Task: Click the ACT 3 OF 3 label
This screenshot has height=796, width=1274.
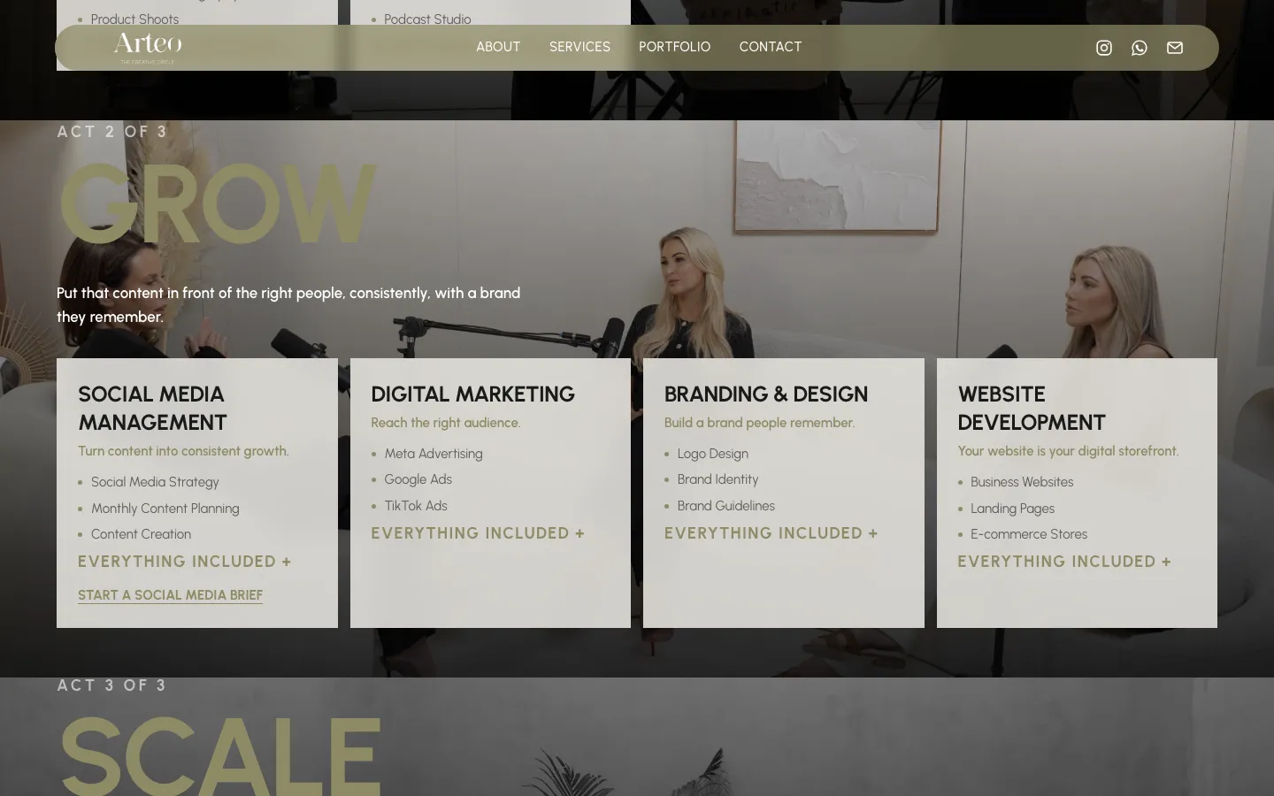Action: pos(112,685)
